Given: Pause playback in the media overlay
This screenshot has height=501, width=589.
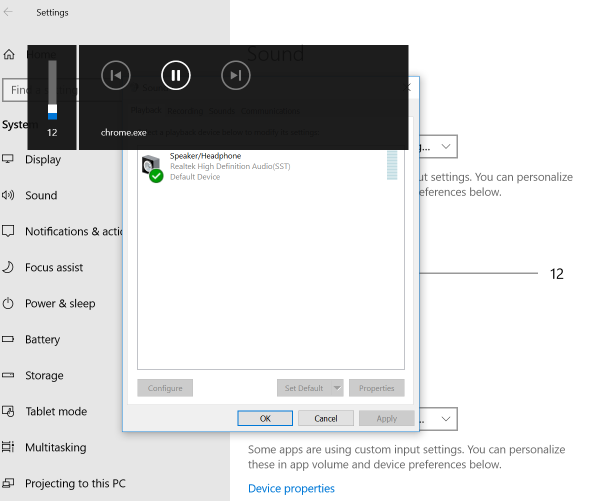Looking at the screenshot, I should 176,75.
